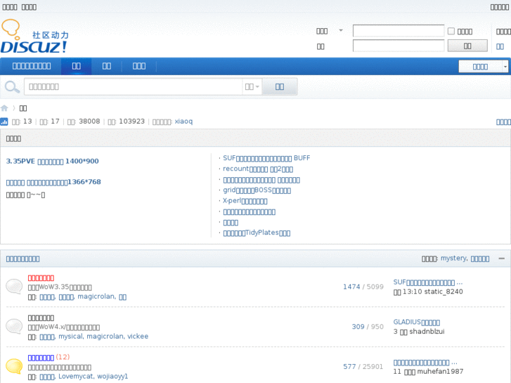Screen dimensions: 511x383
Task: Select the highlighted second navbar tab
Action: [76, 66]
